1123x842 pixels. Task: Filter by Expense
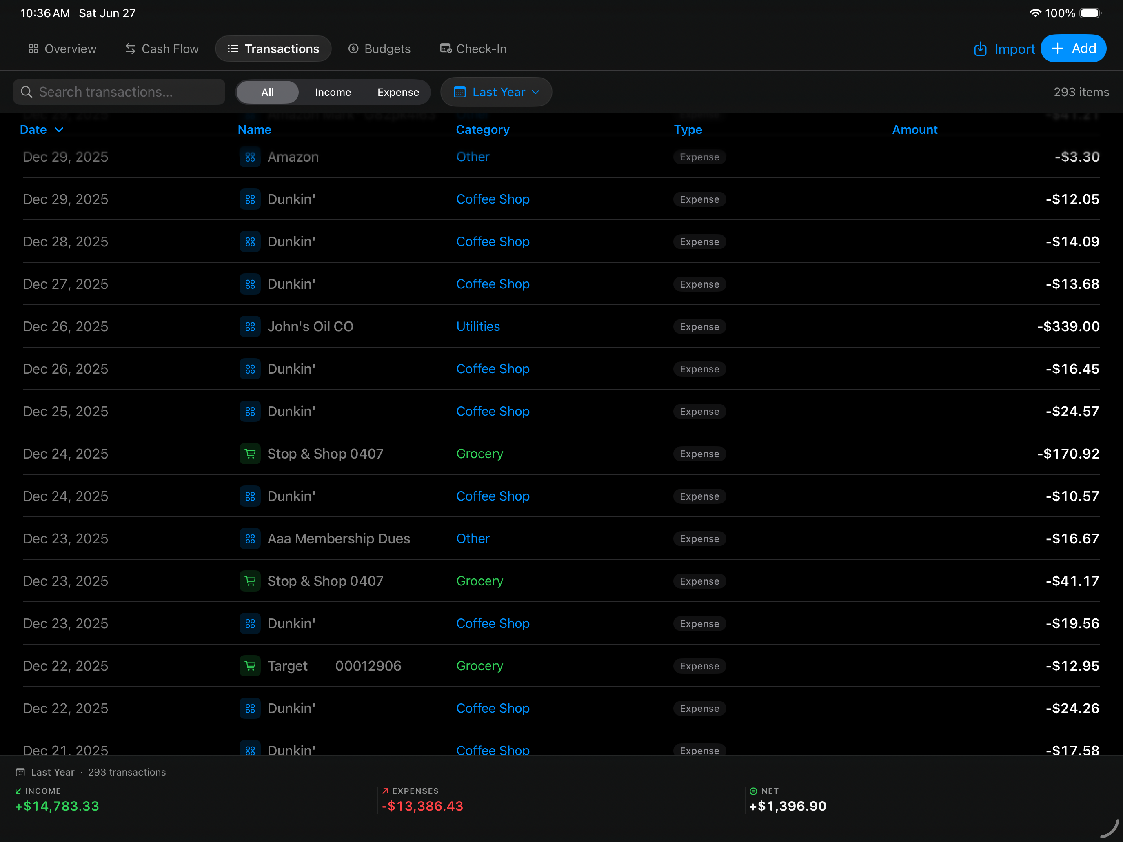click(x=398, y=92)
